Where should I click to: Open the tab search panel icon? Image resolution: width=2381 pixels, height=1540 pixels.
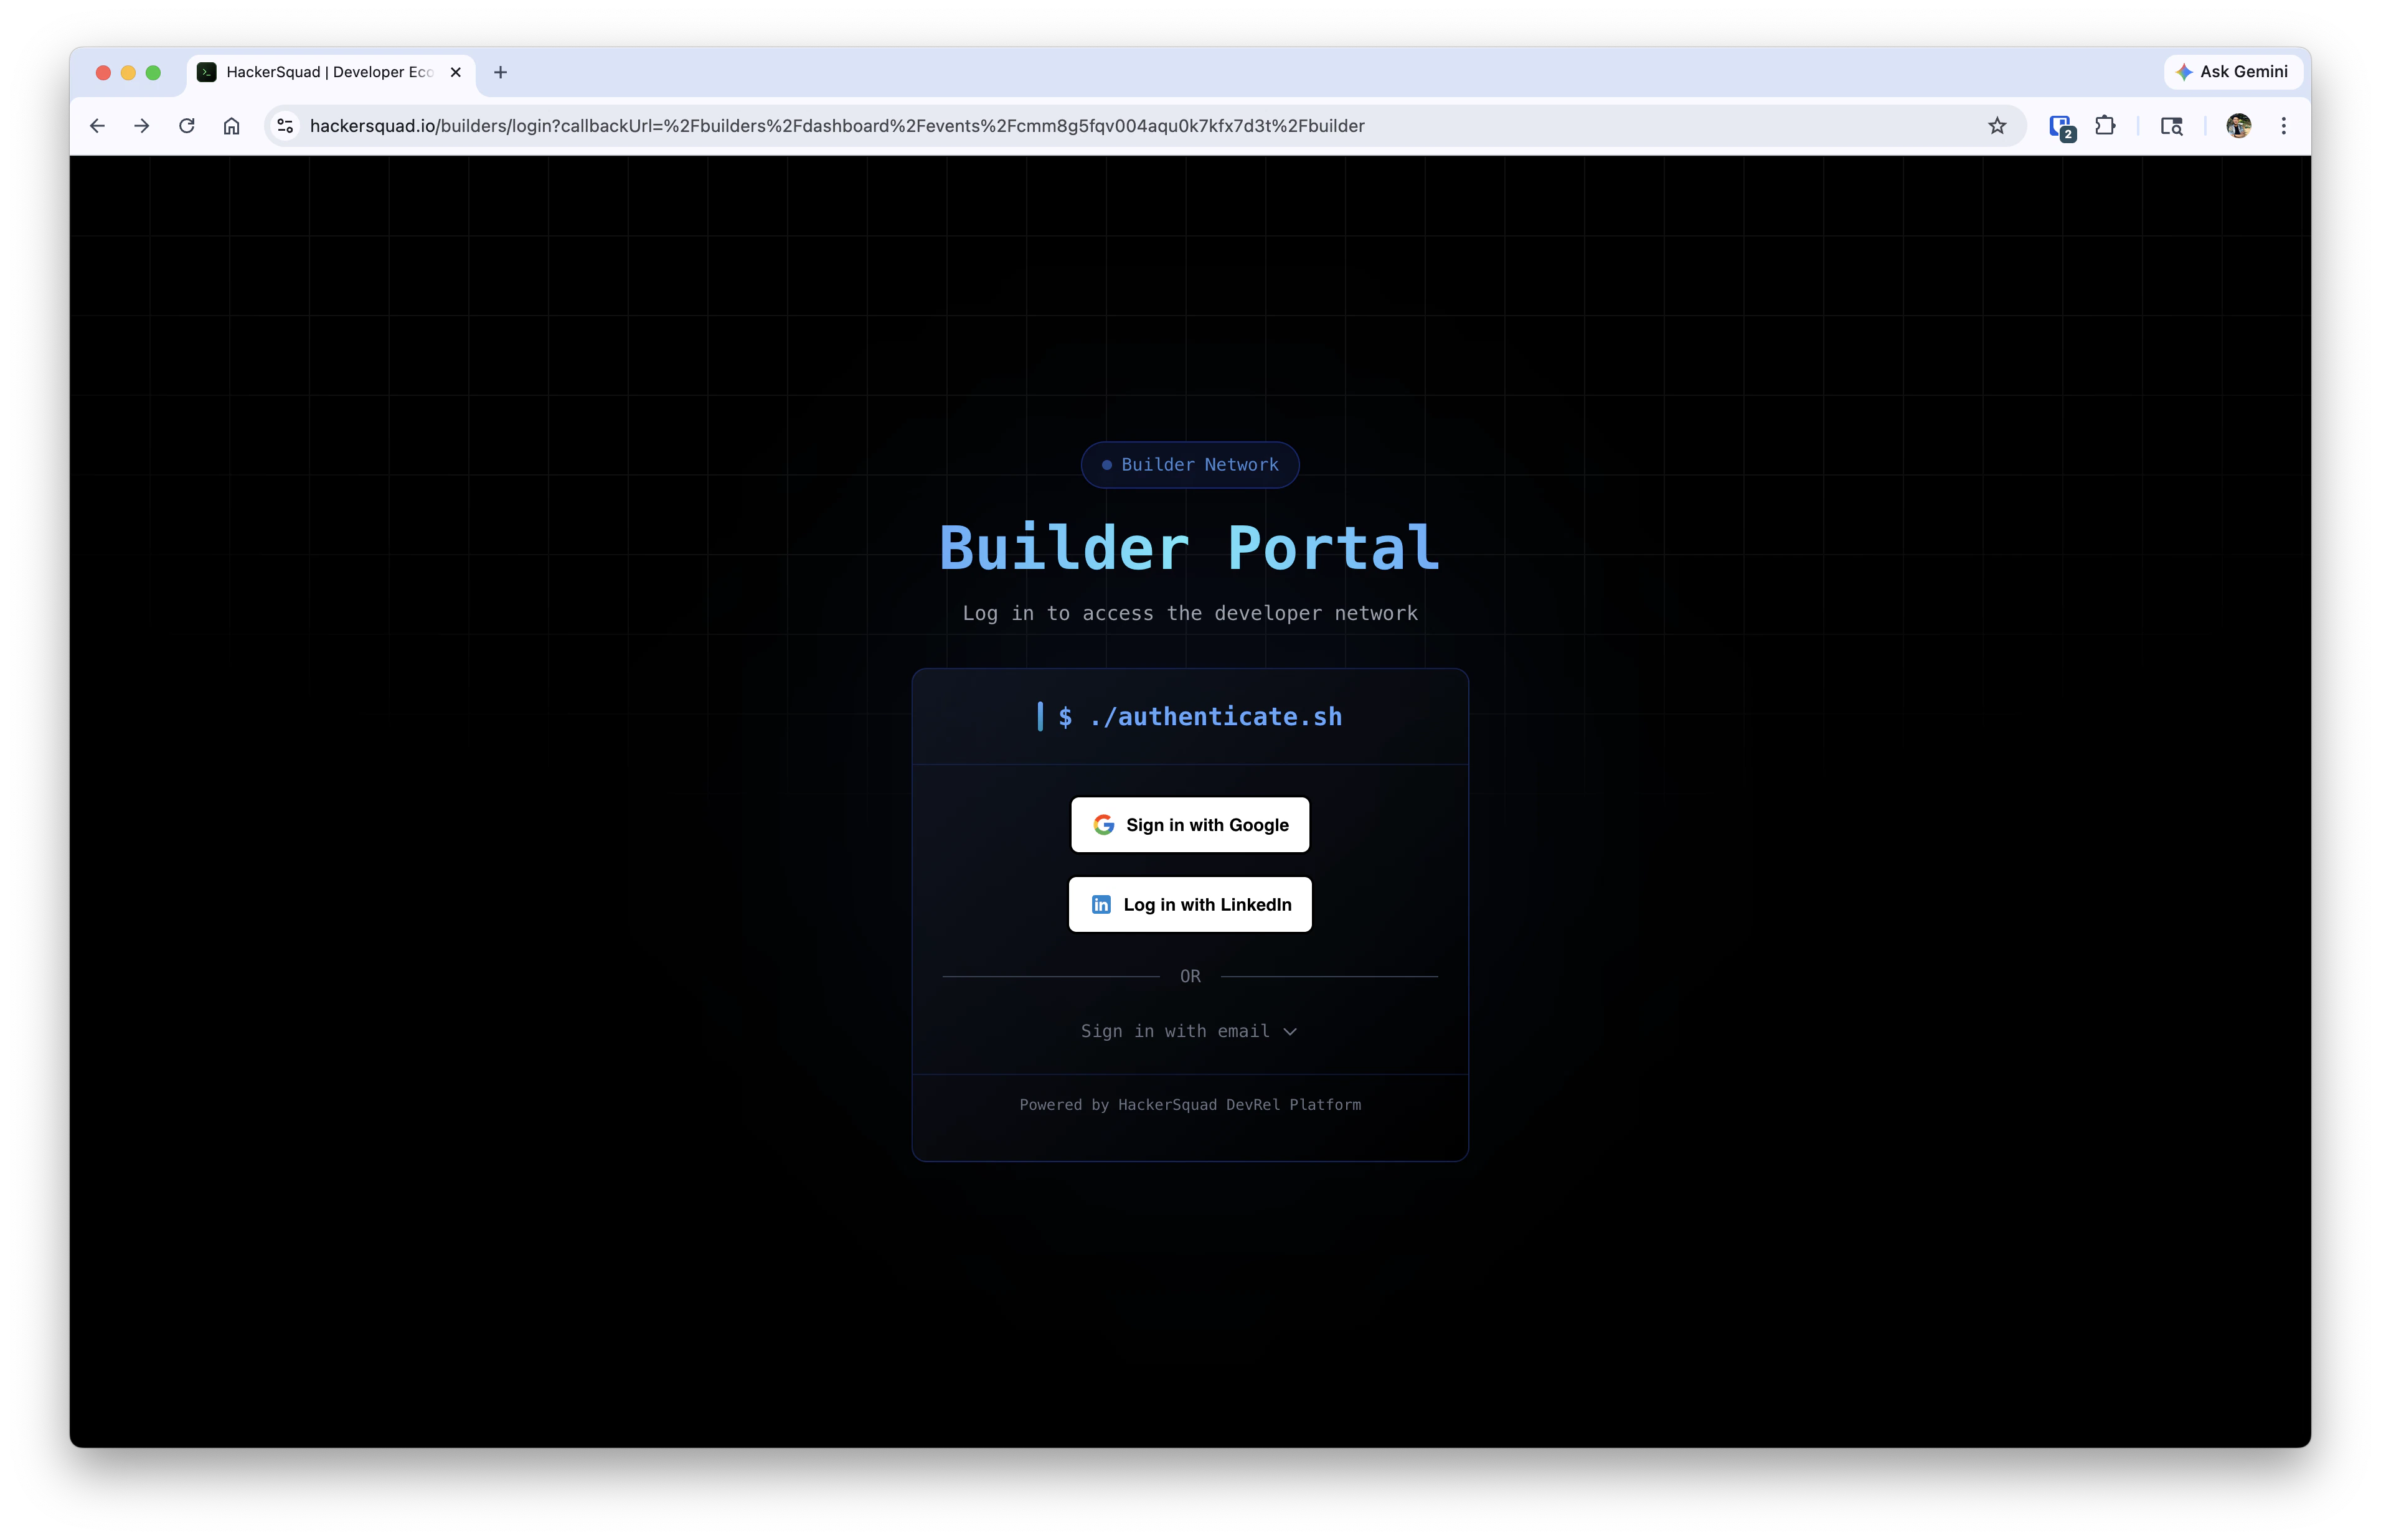[2172, 125]
